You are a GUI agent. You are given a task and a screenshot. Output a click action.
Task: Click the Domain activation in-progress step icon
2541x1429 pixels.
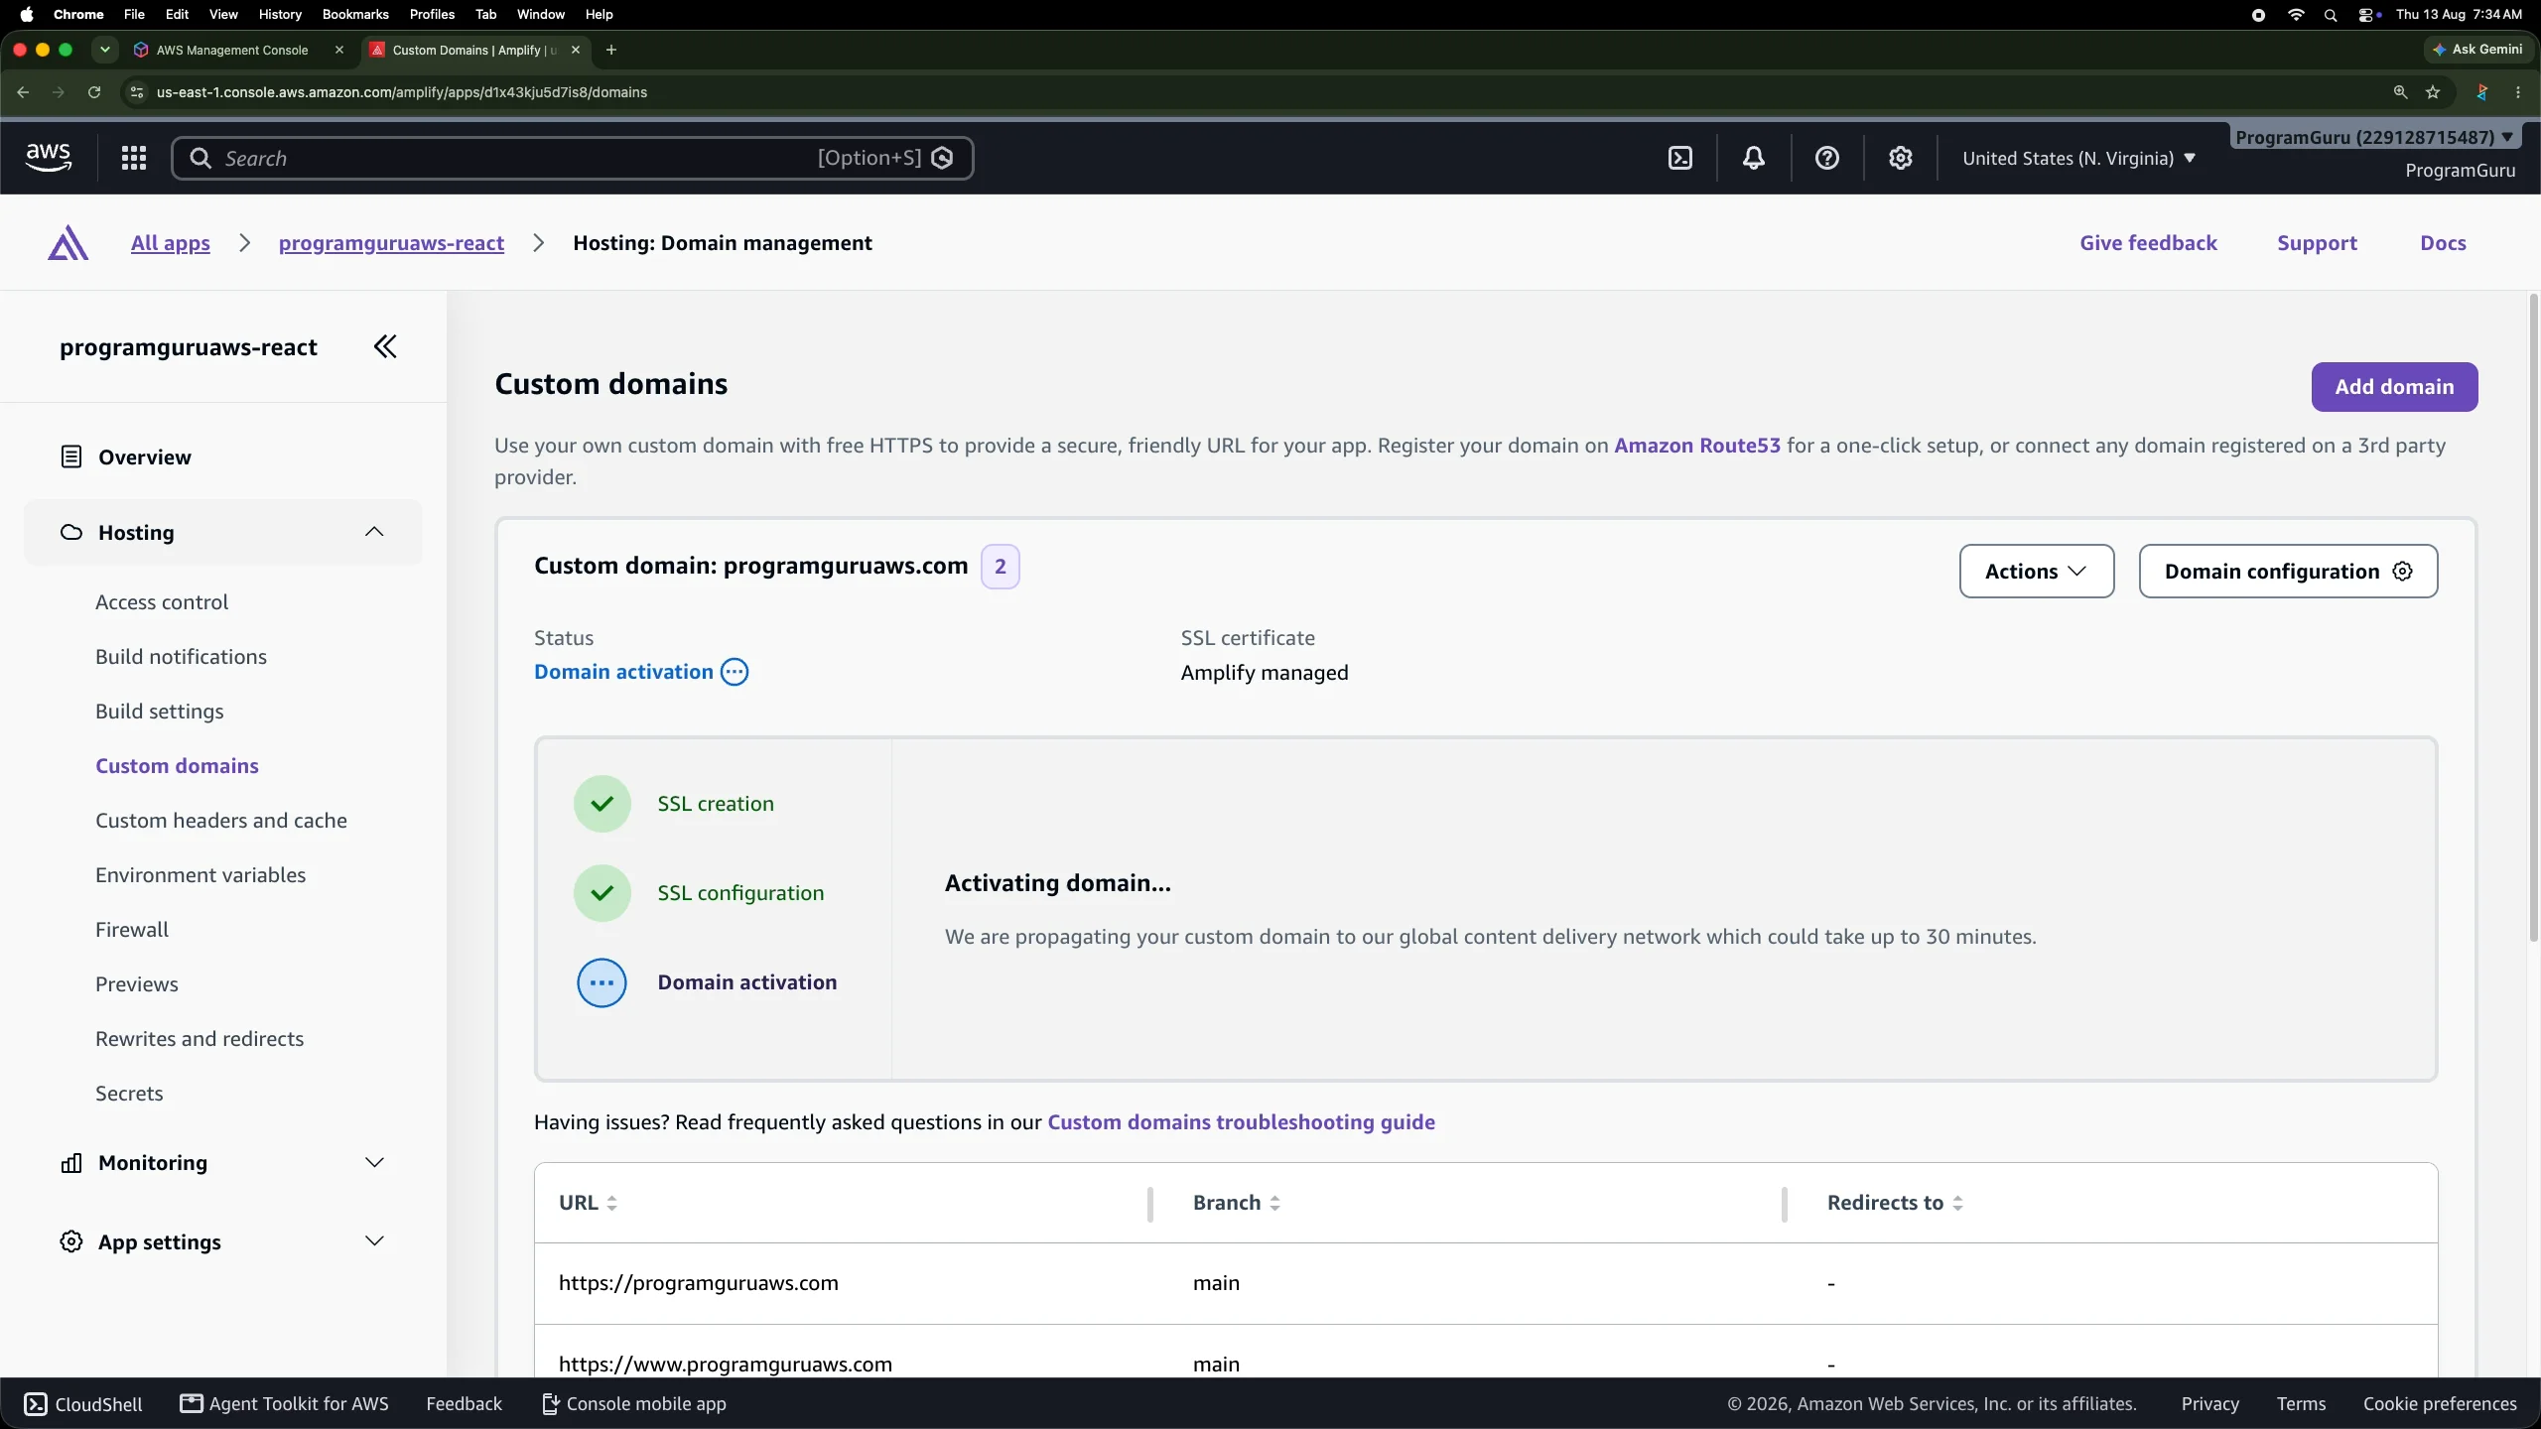click(602, 982)
